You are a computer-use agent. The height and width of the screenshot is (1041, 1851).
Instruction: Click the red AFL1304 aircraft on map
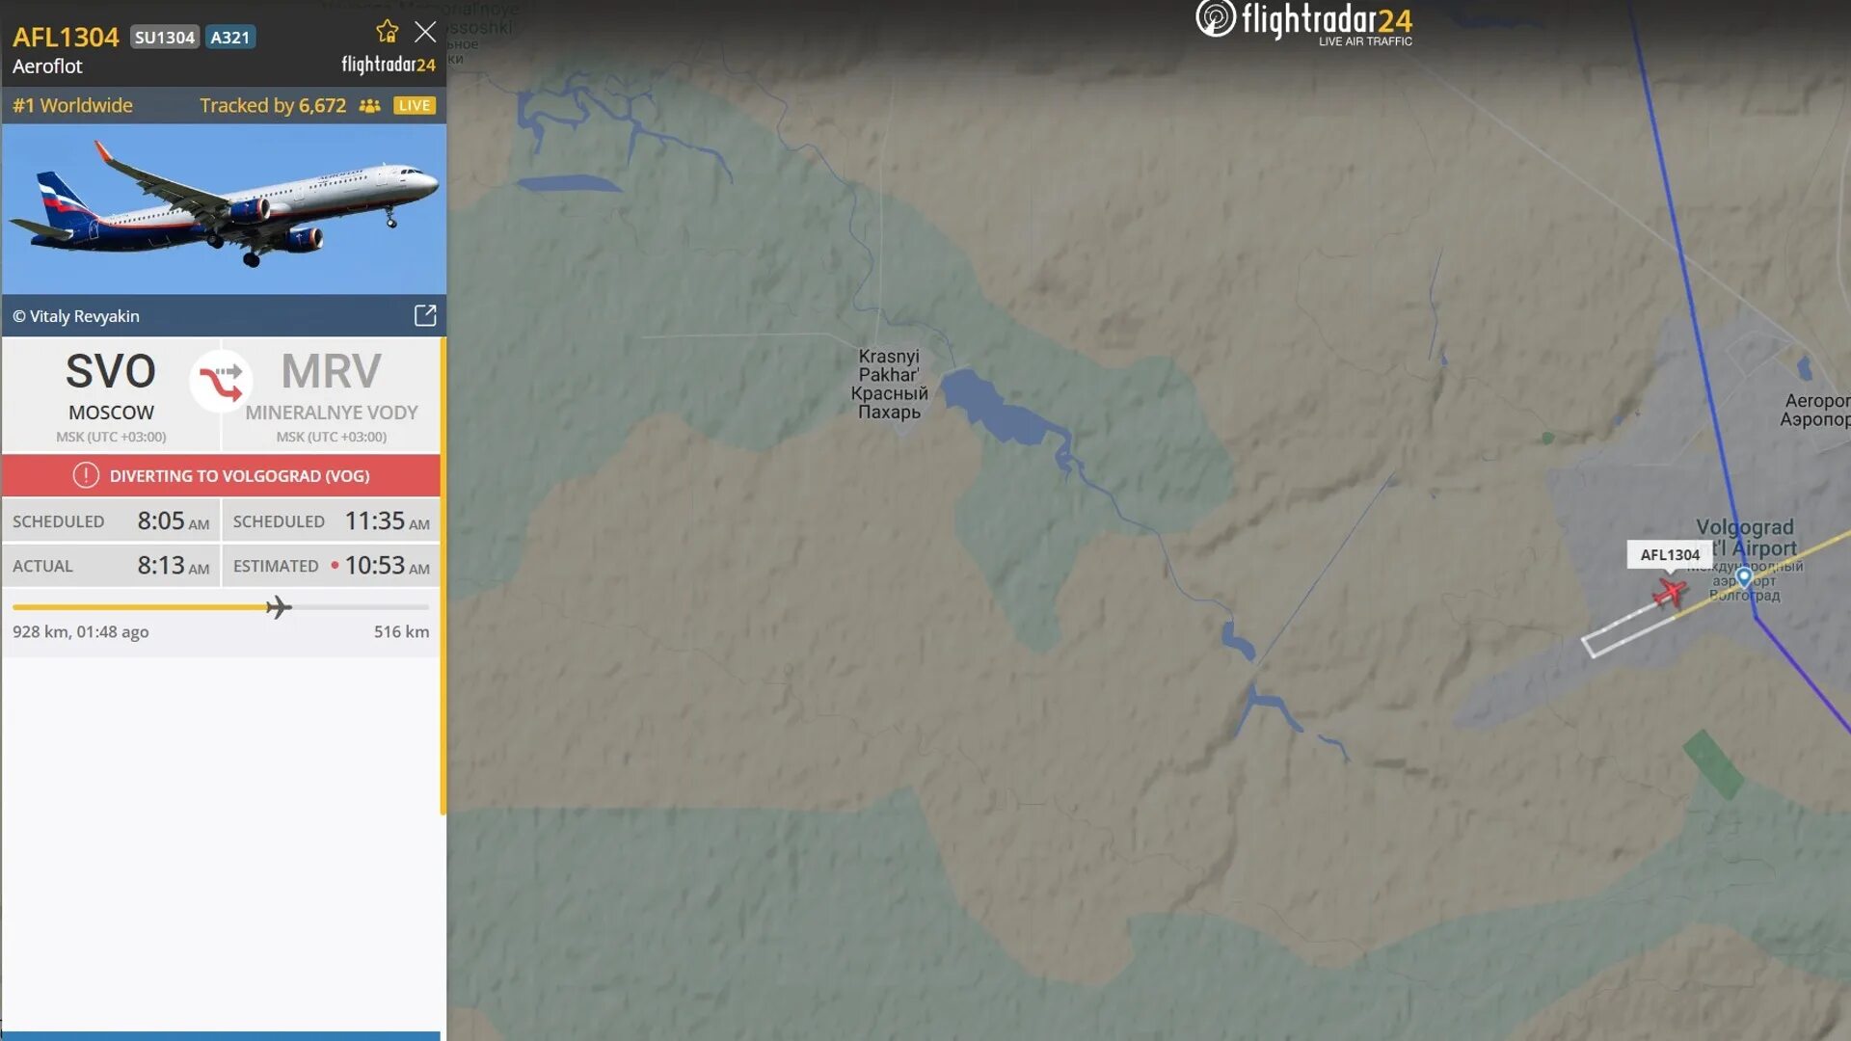1670,592
